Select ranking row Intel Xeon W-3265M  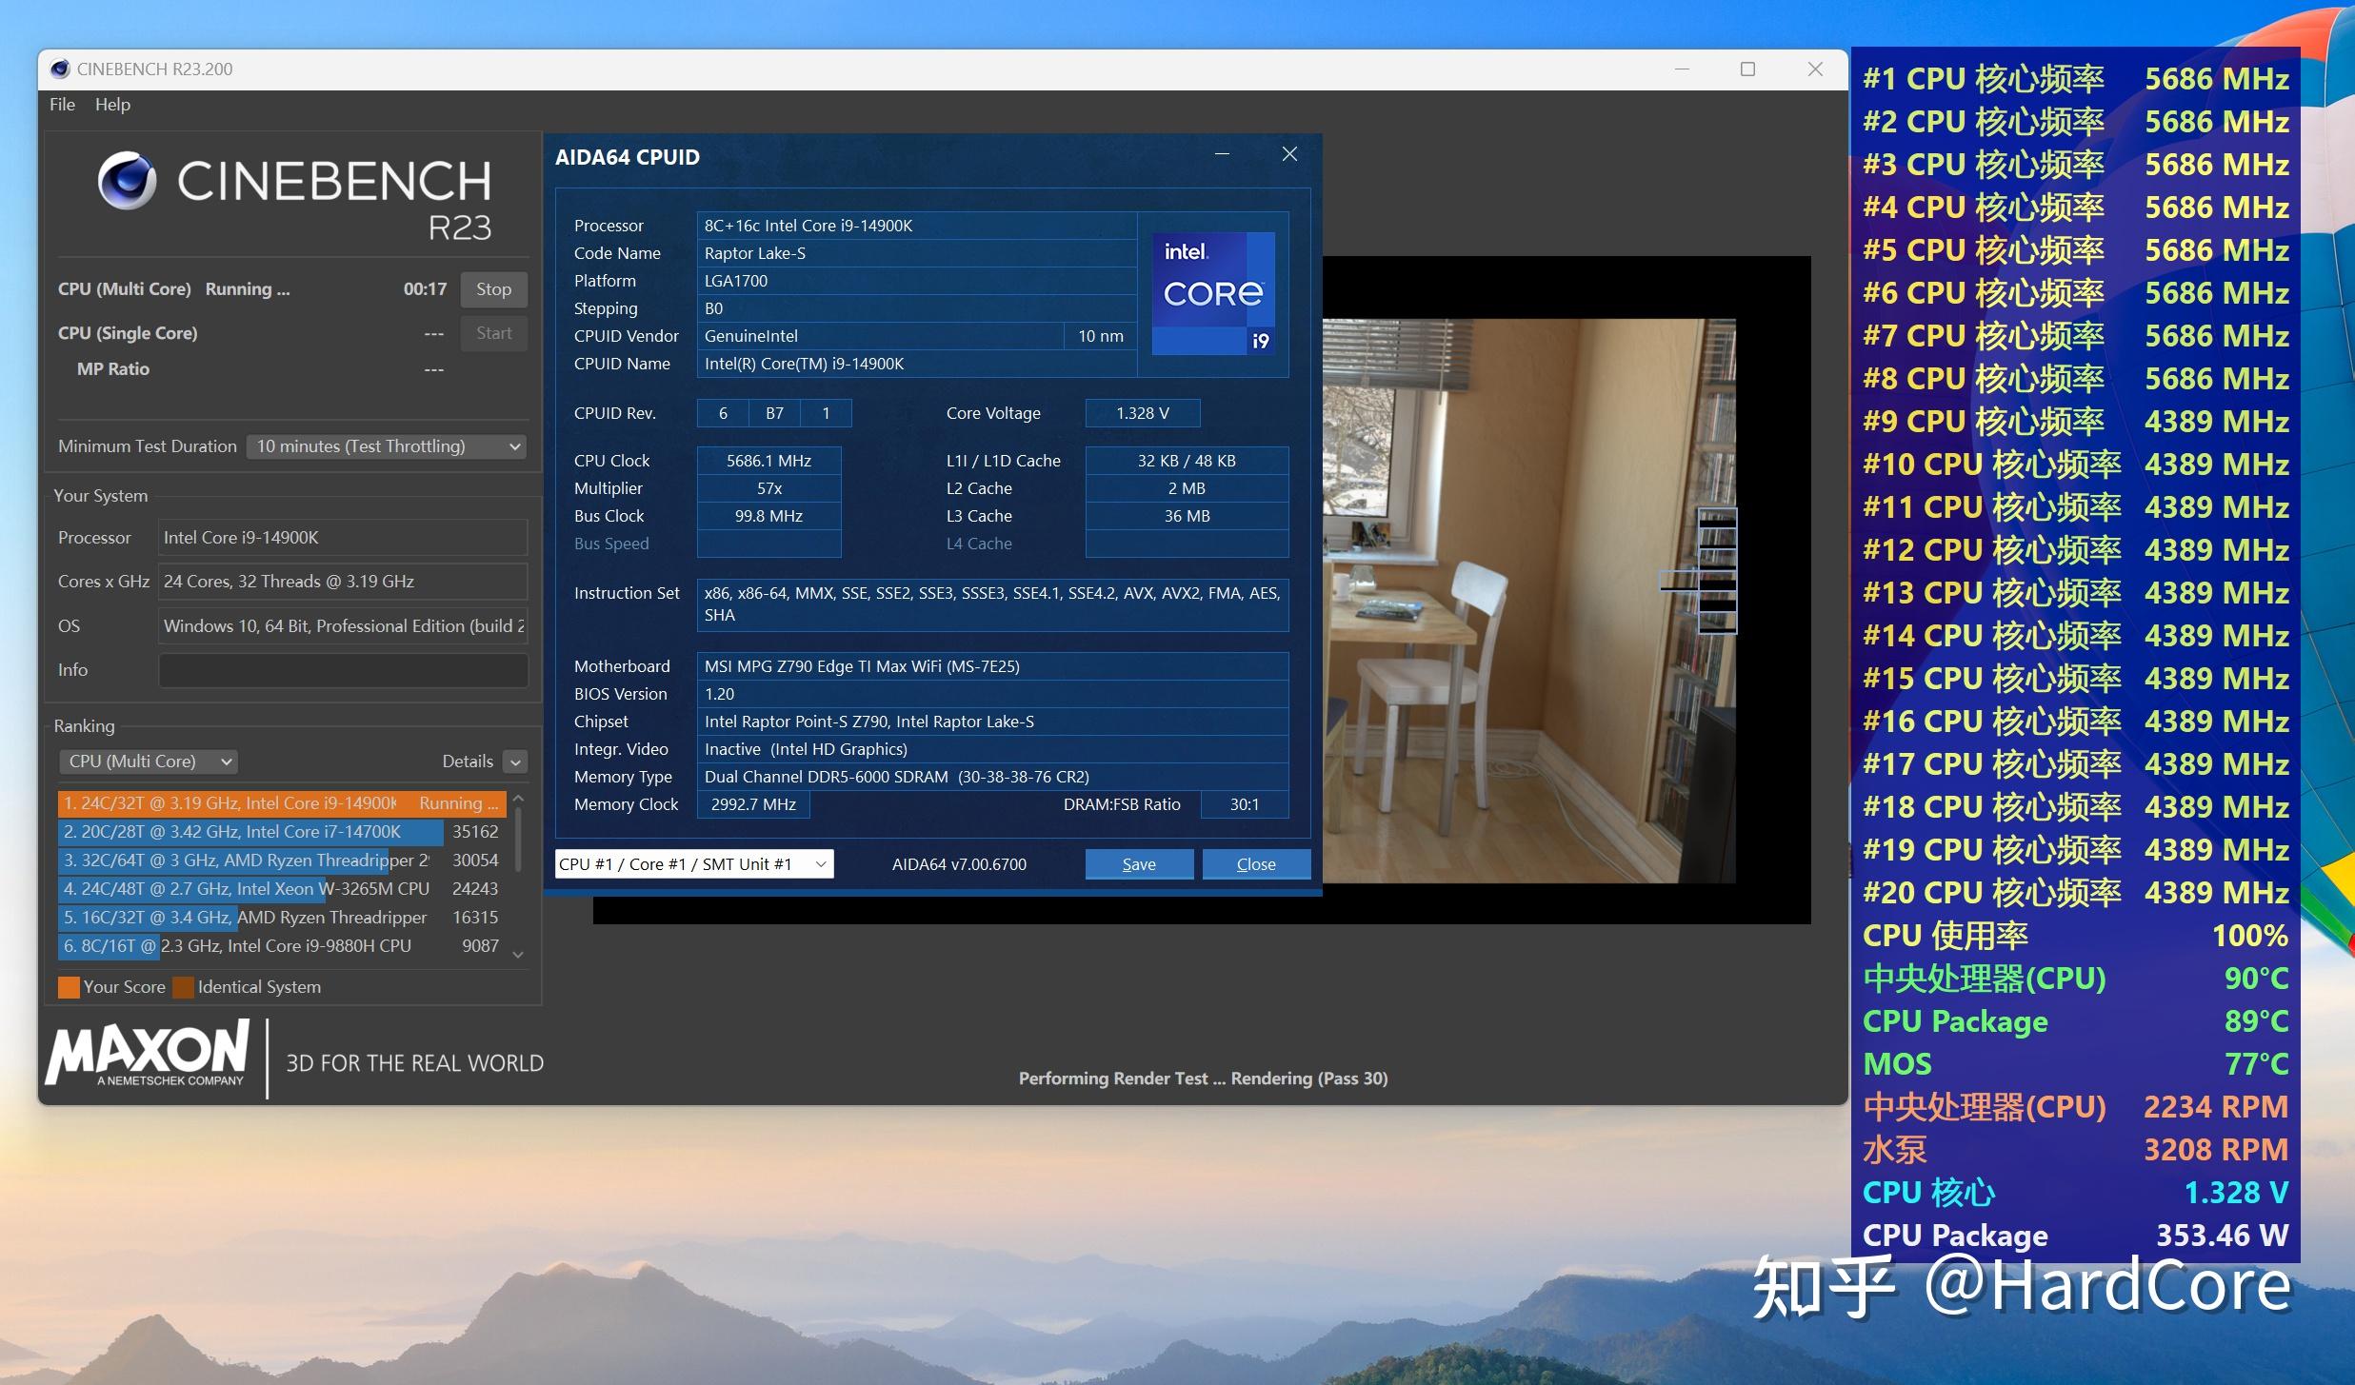[282, 889]
